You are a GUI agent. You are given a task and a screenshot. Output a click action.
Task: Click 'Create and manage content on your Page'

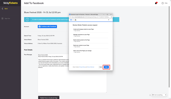[83, 29]
